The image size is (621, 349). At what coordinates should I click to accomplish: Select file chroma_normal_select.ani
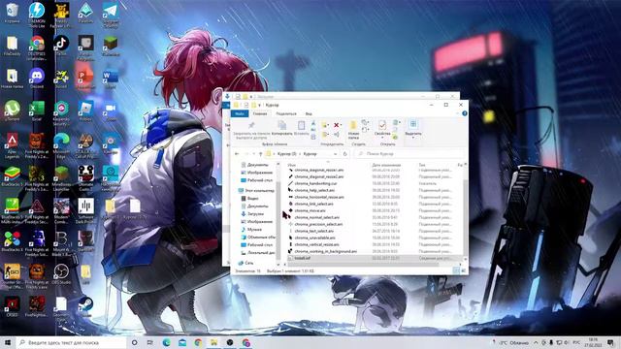(317, 217)
